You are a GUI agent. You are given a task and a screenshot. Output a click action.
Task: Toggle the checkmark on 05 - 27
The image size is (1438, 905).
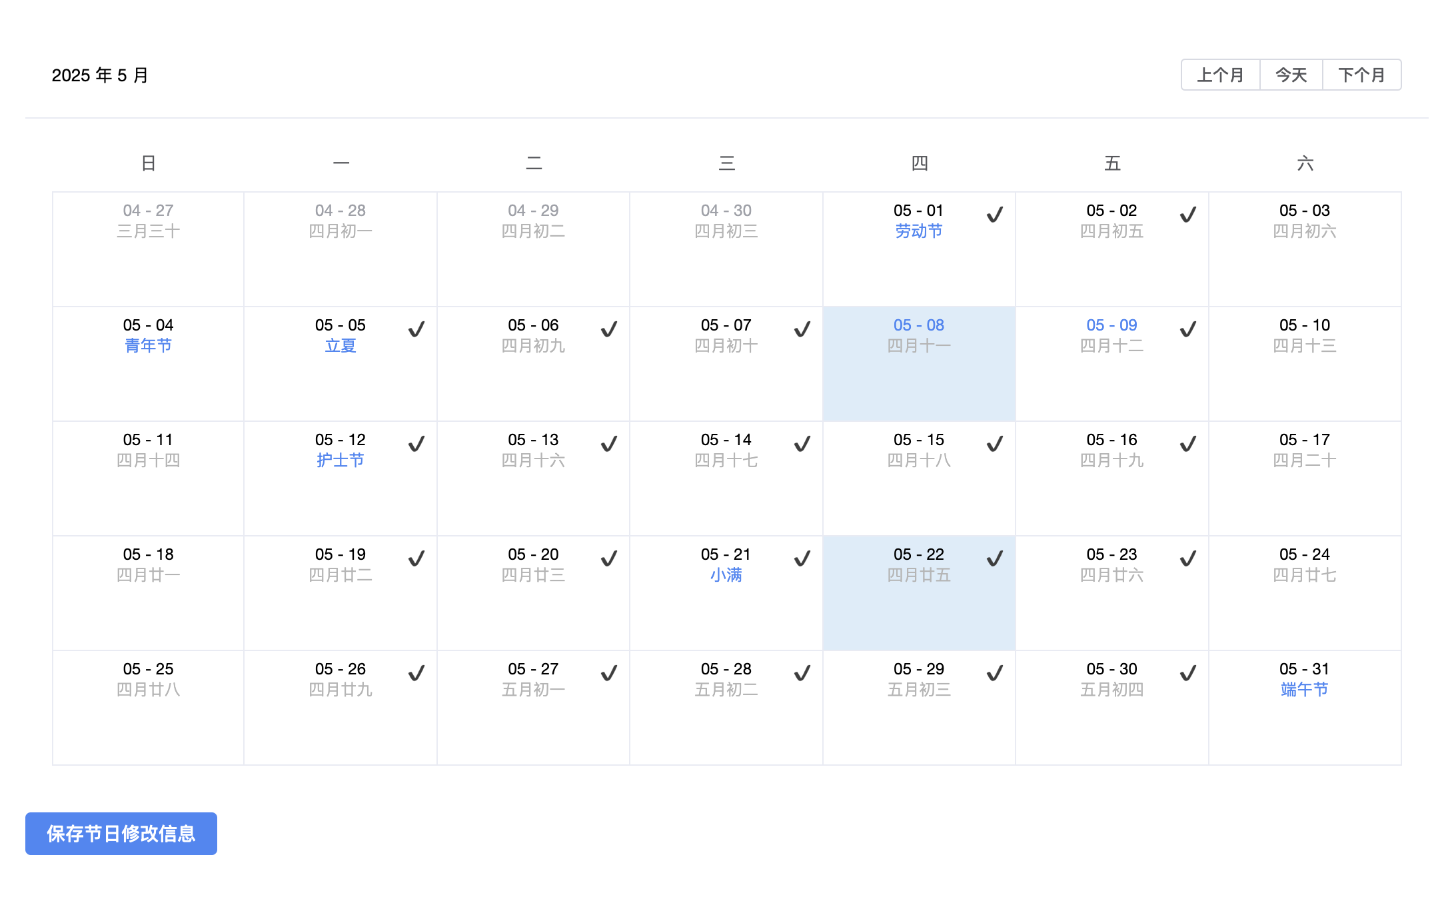point(608,673)
